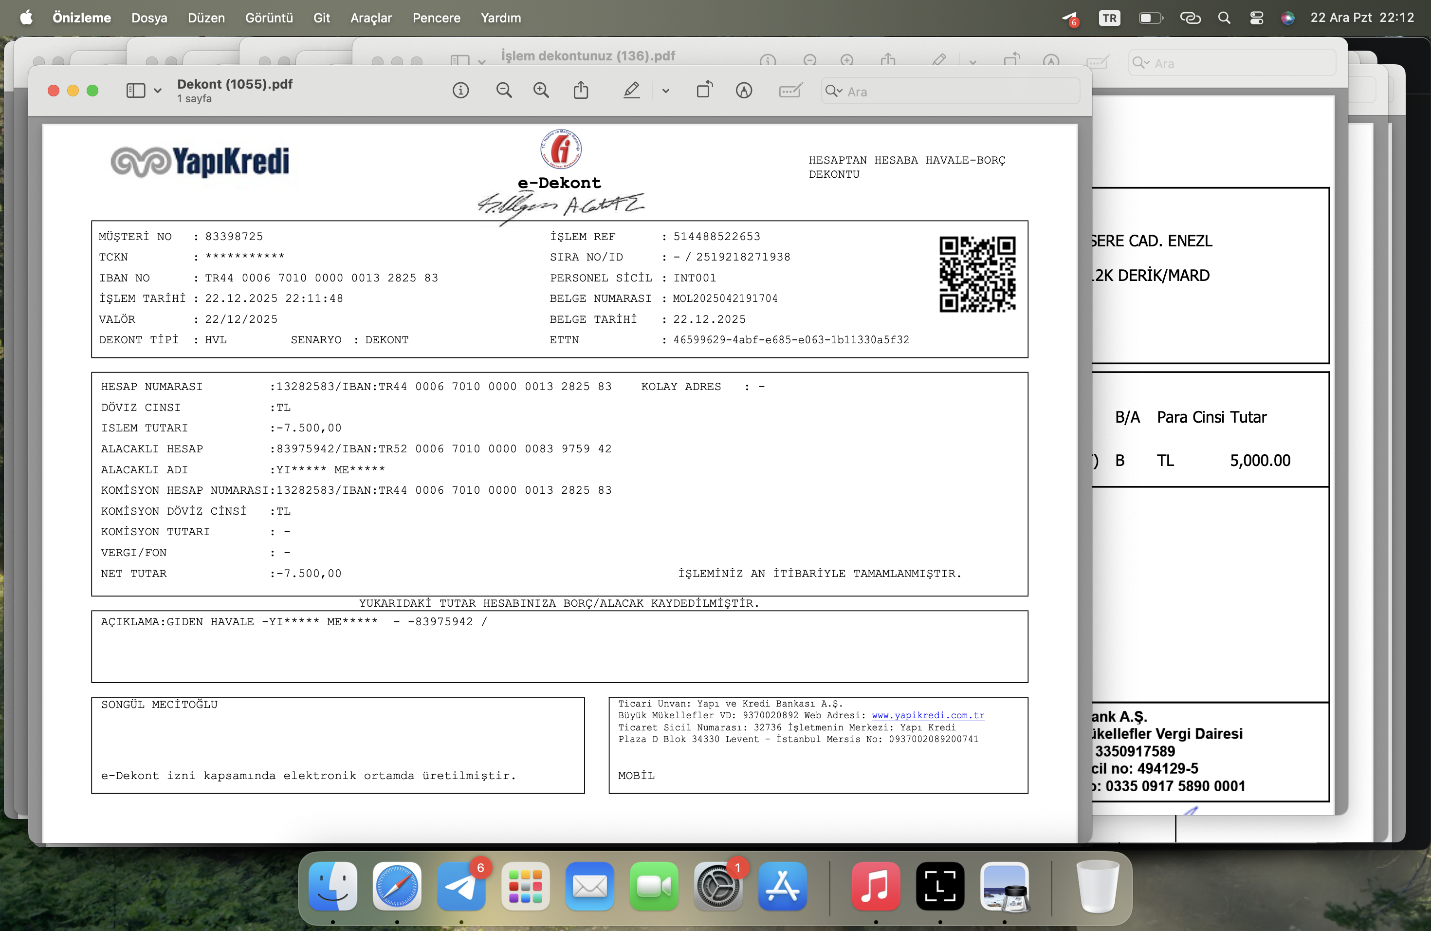This screenshot has height=931, width=1431.
Task: Open the Trash in the Dock
Action: pyautogui.click(x=1097, y=886)
